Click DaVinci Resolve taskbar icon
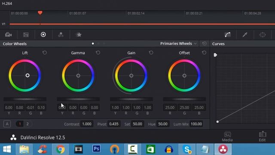This screenshot has width=275, height=155. point(223,149)
